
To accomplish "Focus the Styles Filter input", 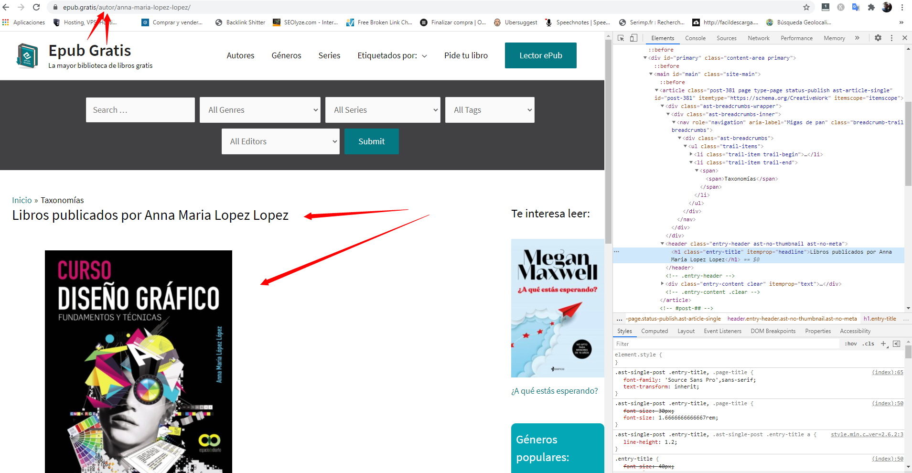I will [726, 344].
